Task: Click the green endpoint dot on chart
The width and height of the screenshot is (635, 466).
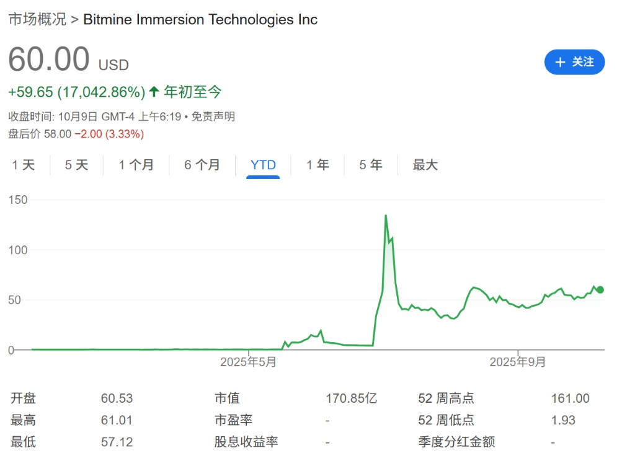Action: pyautogui.click(x=600, y=289)
